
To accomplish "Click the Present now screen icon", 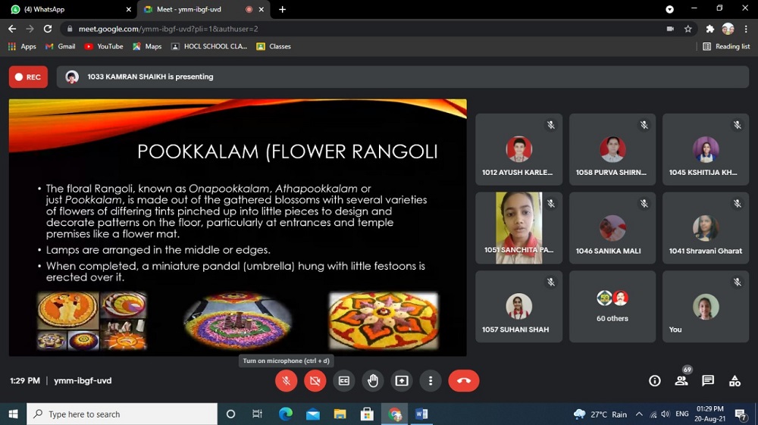I will tap(401, 381).
